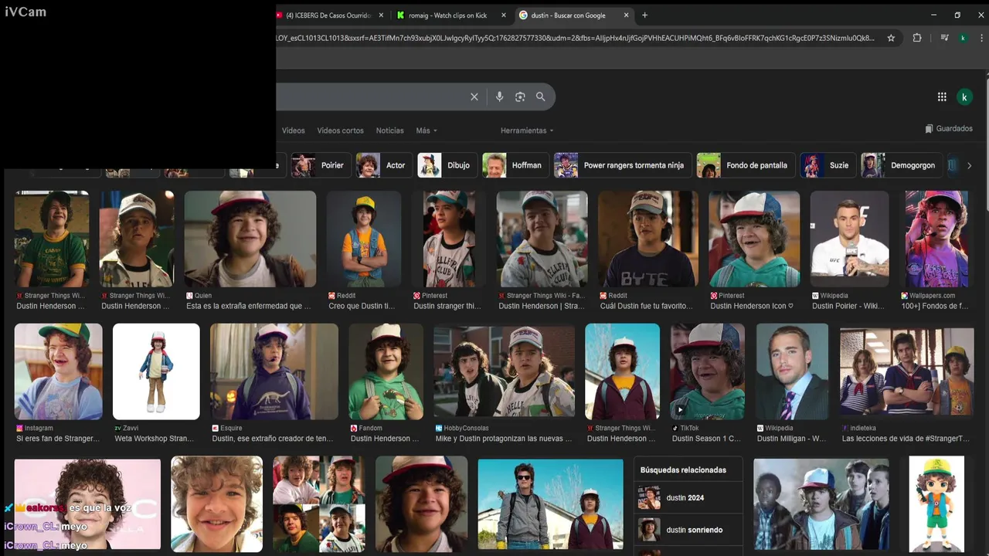Open the Pinterest Dustin Henderson Icon image
This screenshot has height=556, width=989.
point(754,239)
